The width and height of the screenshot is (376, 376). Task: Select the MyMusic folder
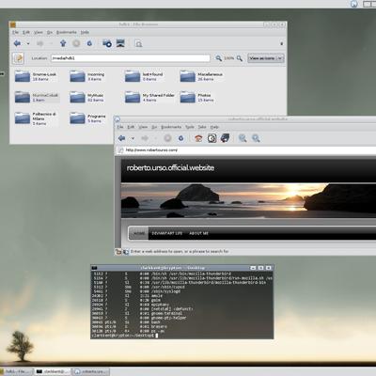(86, 97)
